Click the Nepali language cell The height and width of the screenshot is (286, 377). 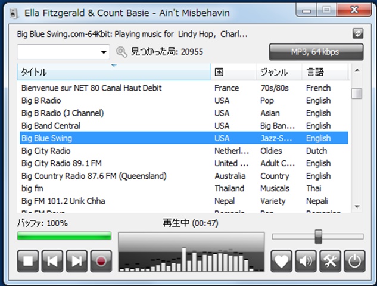pyautogui.click(x=317, y=201)
